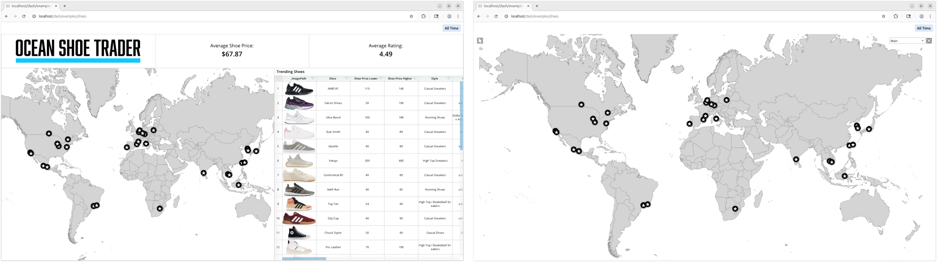Open site information icon in left window
The width and height of the screenshot is (937, 262).
[x=34, y=16]
